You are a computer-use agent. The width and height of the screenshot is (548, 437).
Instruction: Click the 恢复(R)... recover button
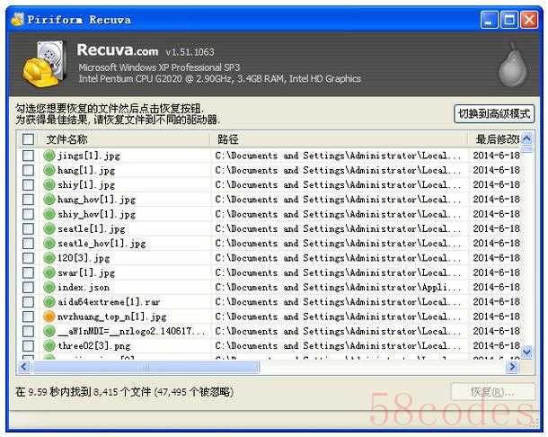pos(493,392)
